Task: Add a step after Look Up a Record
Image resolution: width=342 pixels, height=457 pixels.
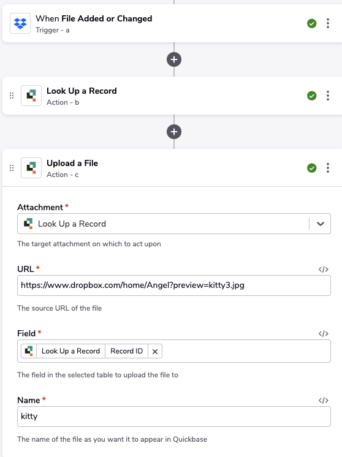Action: click(x=174, y=132)
